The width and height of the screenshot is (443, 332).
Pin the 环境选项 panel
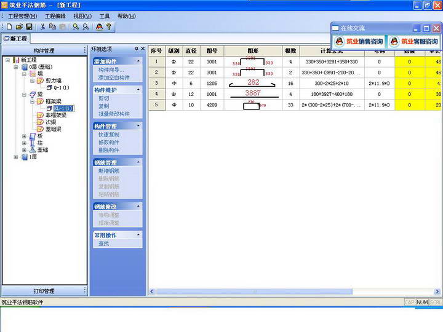(x=137, y=49)
